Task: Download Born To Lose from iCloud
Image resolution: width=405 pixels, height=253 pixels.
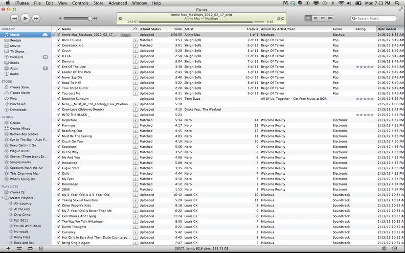Action: pos(135,40)
